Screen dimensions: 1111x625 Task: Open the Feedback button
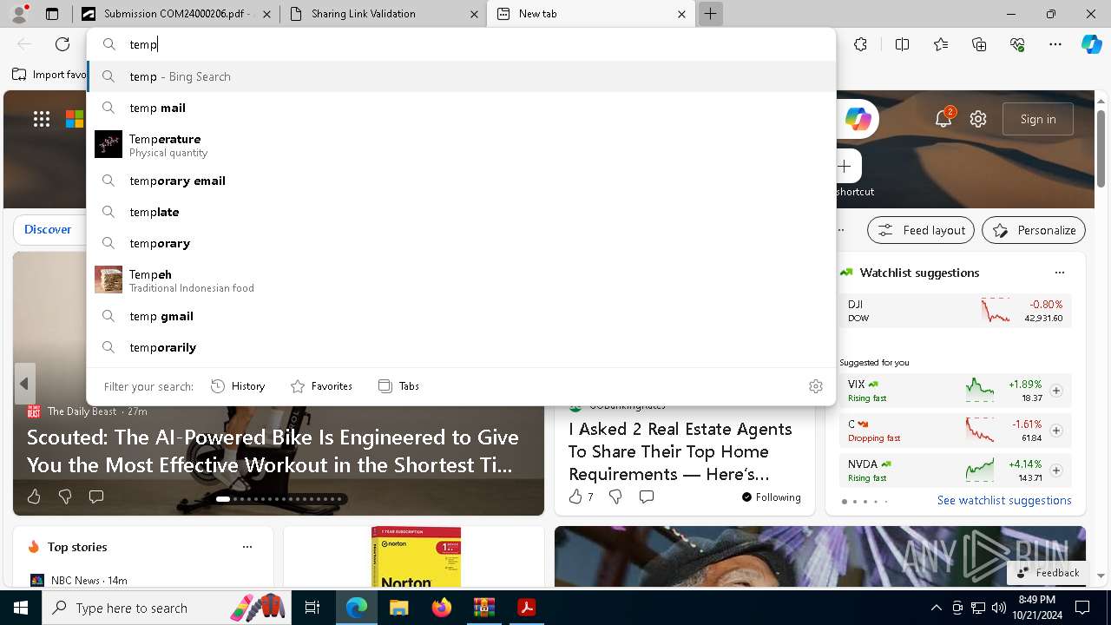(1048, 573)
